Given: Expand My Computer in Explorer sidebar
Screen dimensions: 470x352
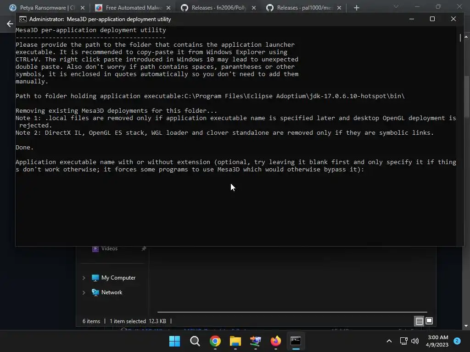Looking at the screenshot, I should click(84, 278).
